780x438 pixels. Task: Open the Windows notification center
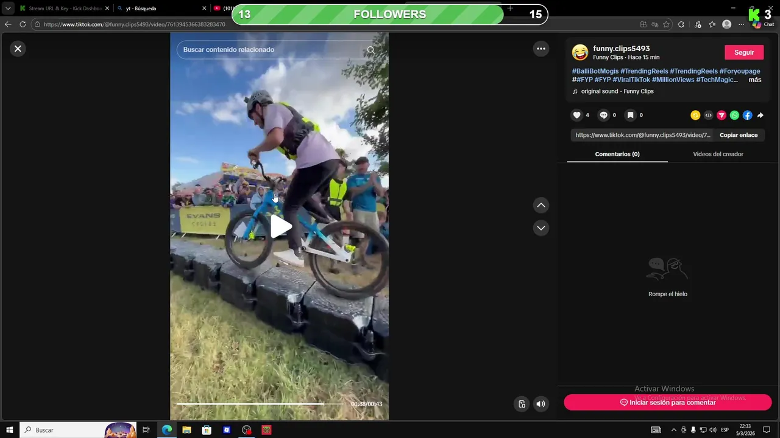pyautogui.click(x=767, y=430)
